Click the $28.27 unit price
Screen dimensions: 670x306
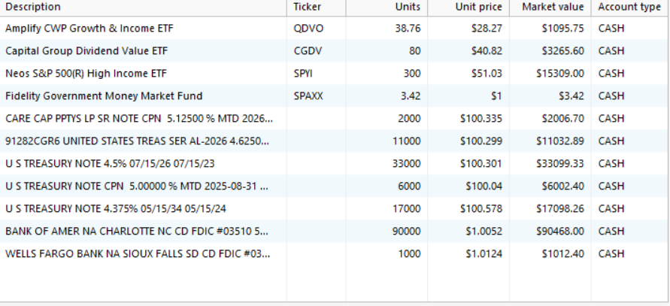point(487,29)
